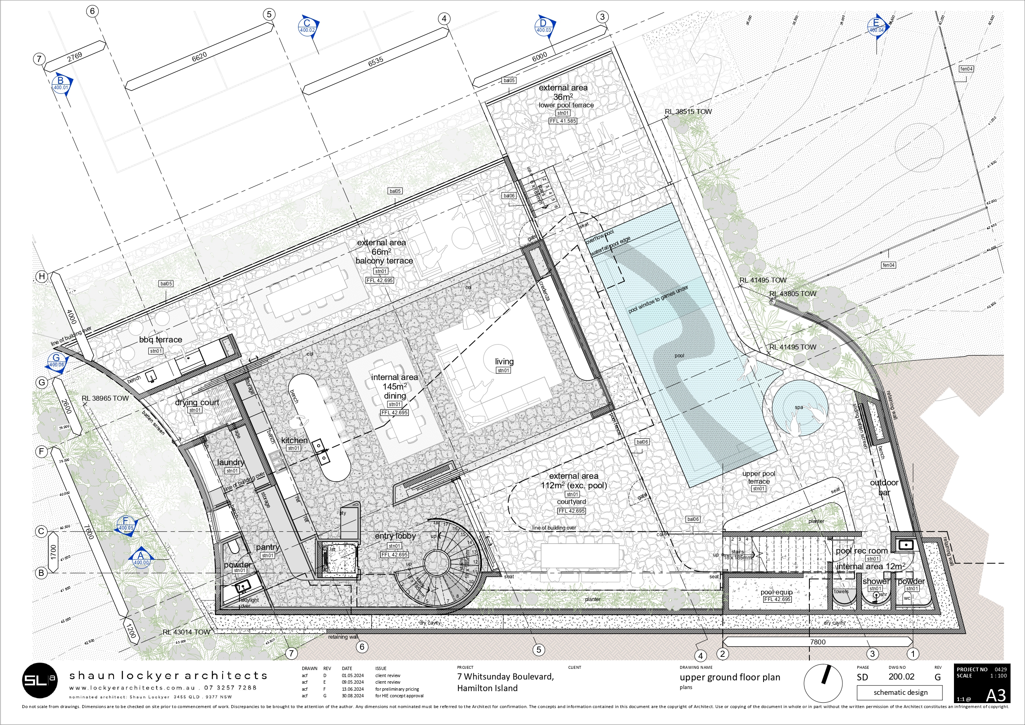Select the FFL 41.585 level tag
1025x725 pixels.
[563, 121]
